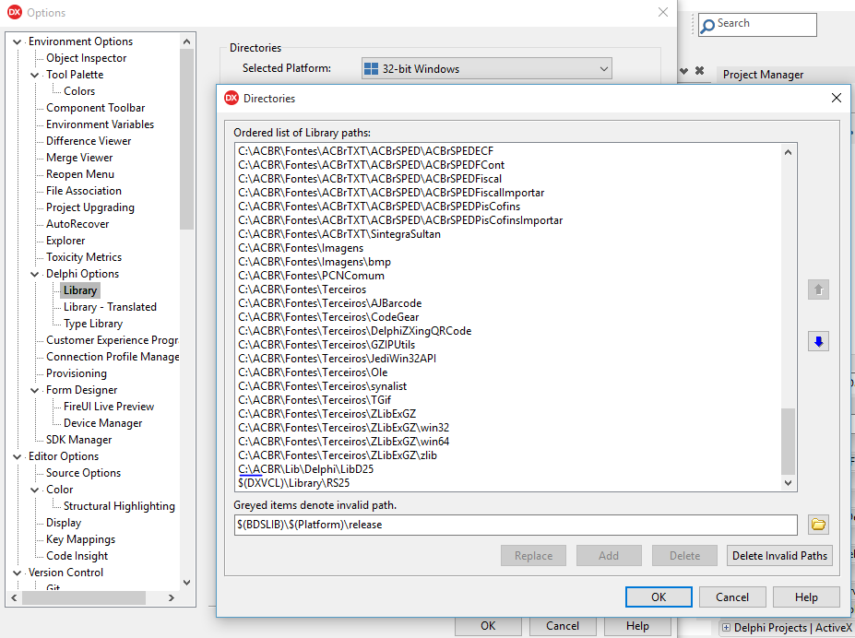The image size is (855, 638).
Task: Click the Search box in the IDE
Action: pyautogui.click(x=757, y=24)
